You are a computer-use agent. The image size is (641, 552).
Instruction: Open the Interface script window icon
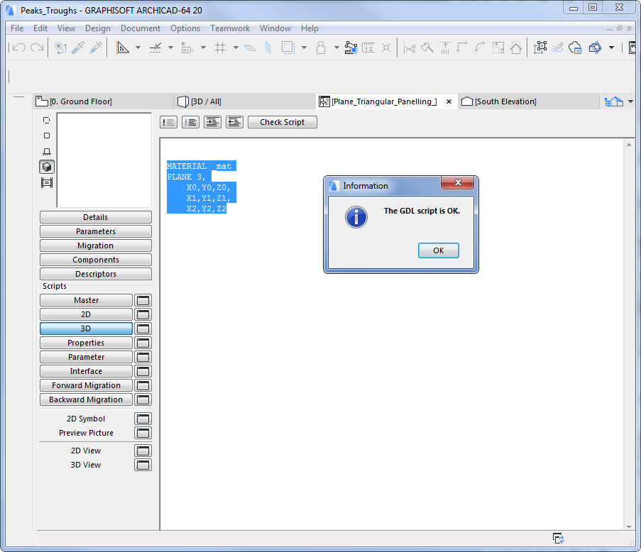(x=143, y=371)
